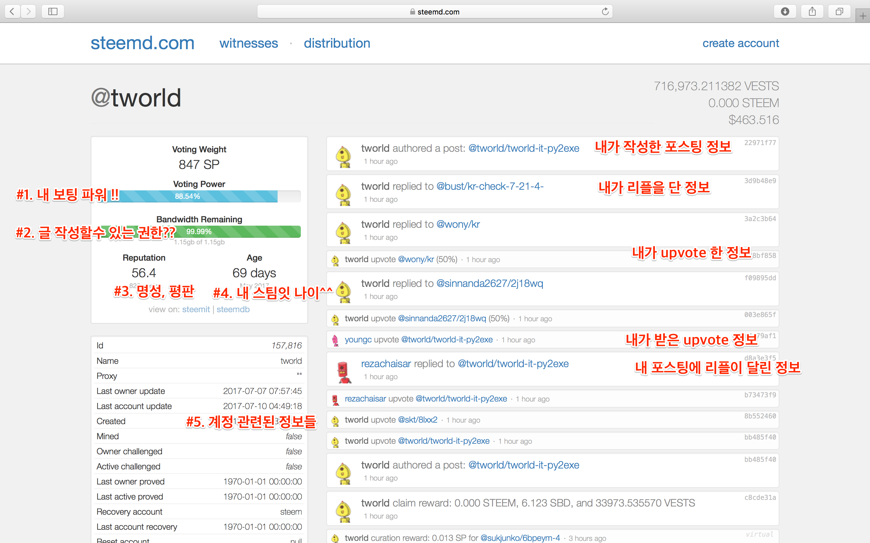Click avatar on claim reward entry
Screen dimensions: 870x543
click(x=344, y=511)
